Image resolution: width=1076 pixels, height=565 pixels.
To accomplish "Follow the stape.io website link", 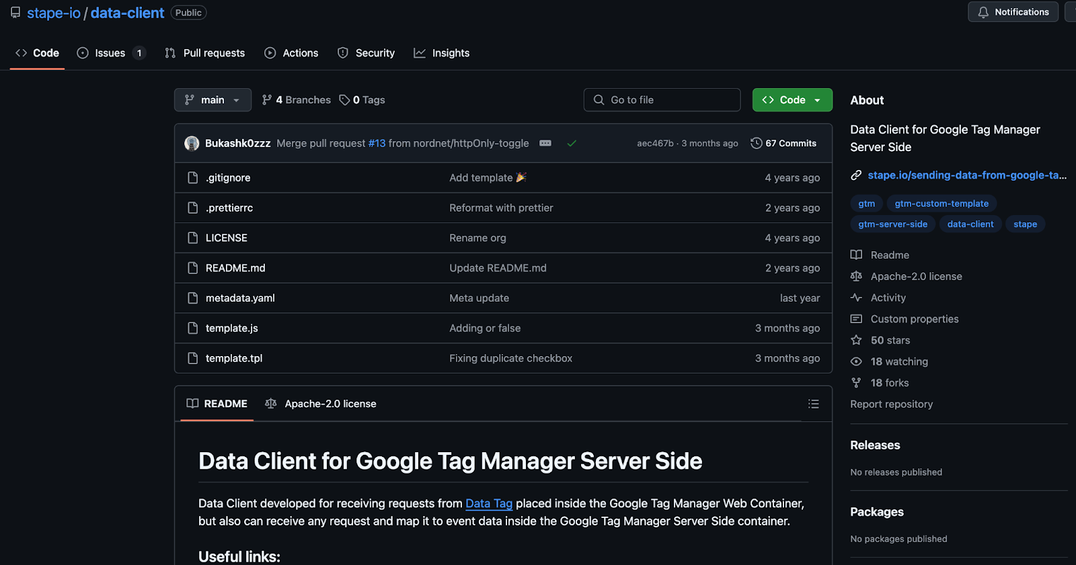I will 966,175.
